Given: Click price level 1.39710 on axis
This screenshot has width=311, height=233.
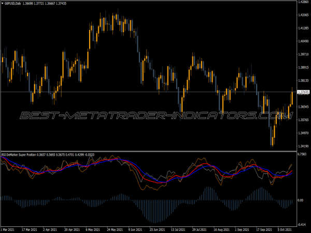Looking at the screenshot, I should point(303,54).
